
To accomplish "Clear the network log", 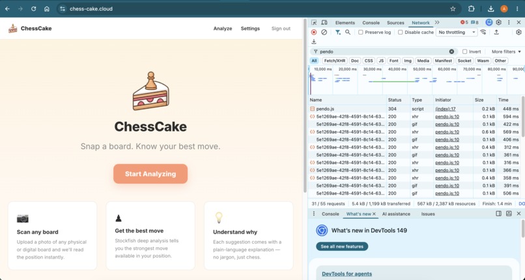I will click(324, 32).
